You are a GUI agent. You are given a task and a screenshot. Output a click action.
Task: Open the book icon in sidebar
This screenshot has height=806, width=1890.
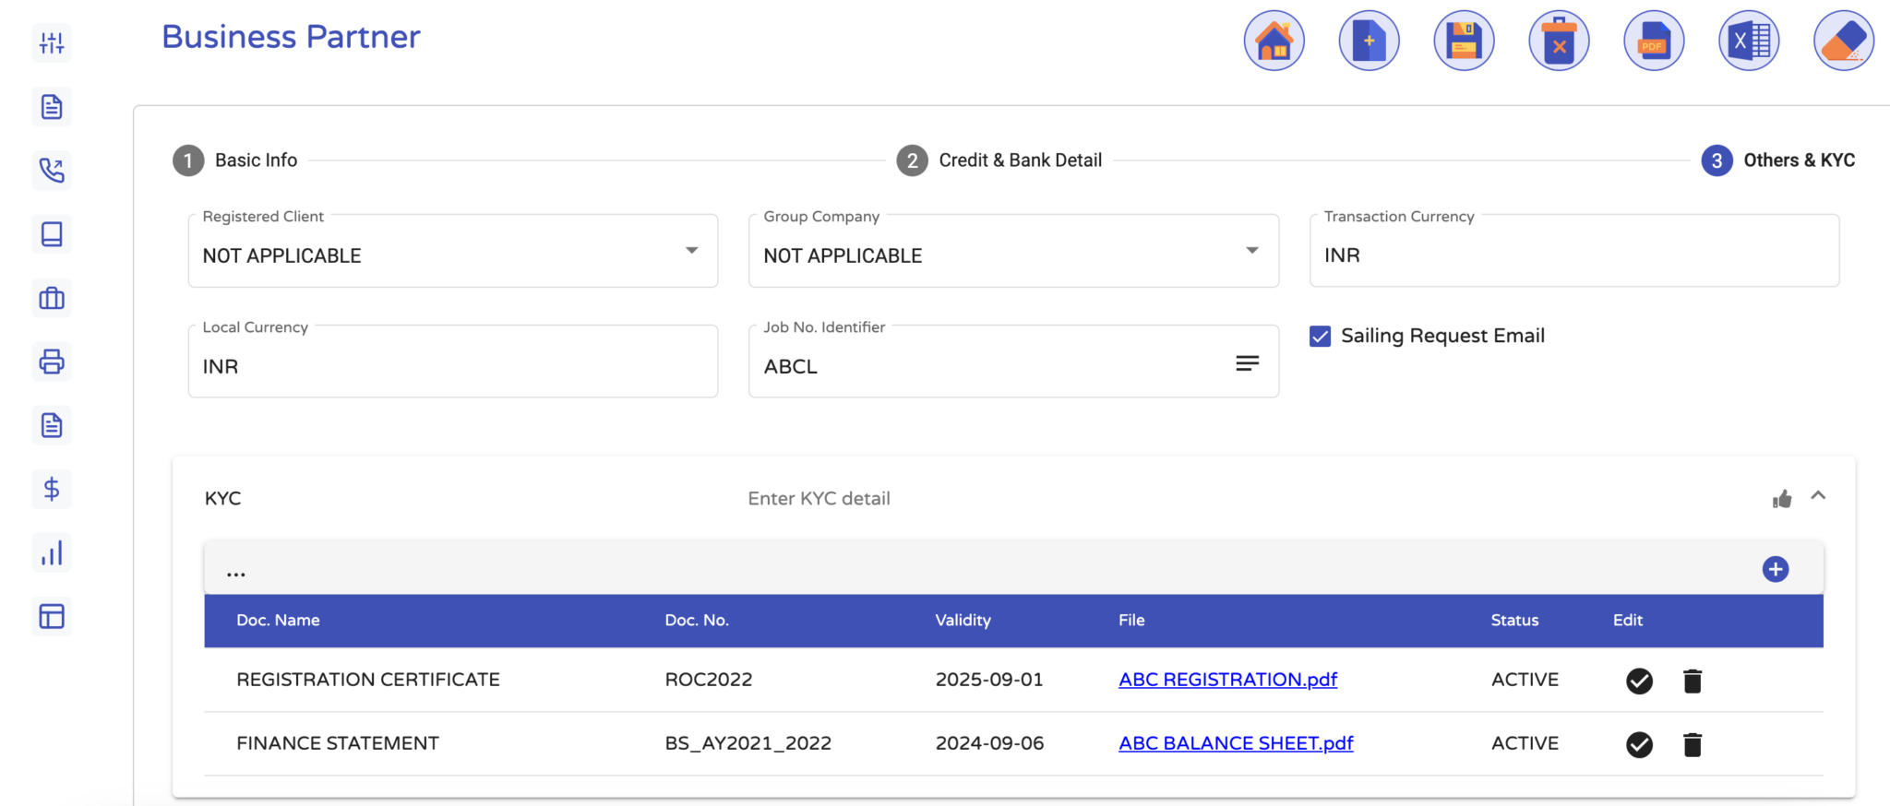52,234
